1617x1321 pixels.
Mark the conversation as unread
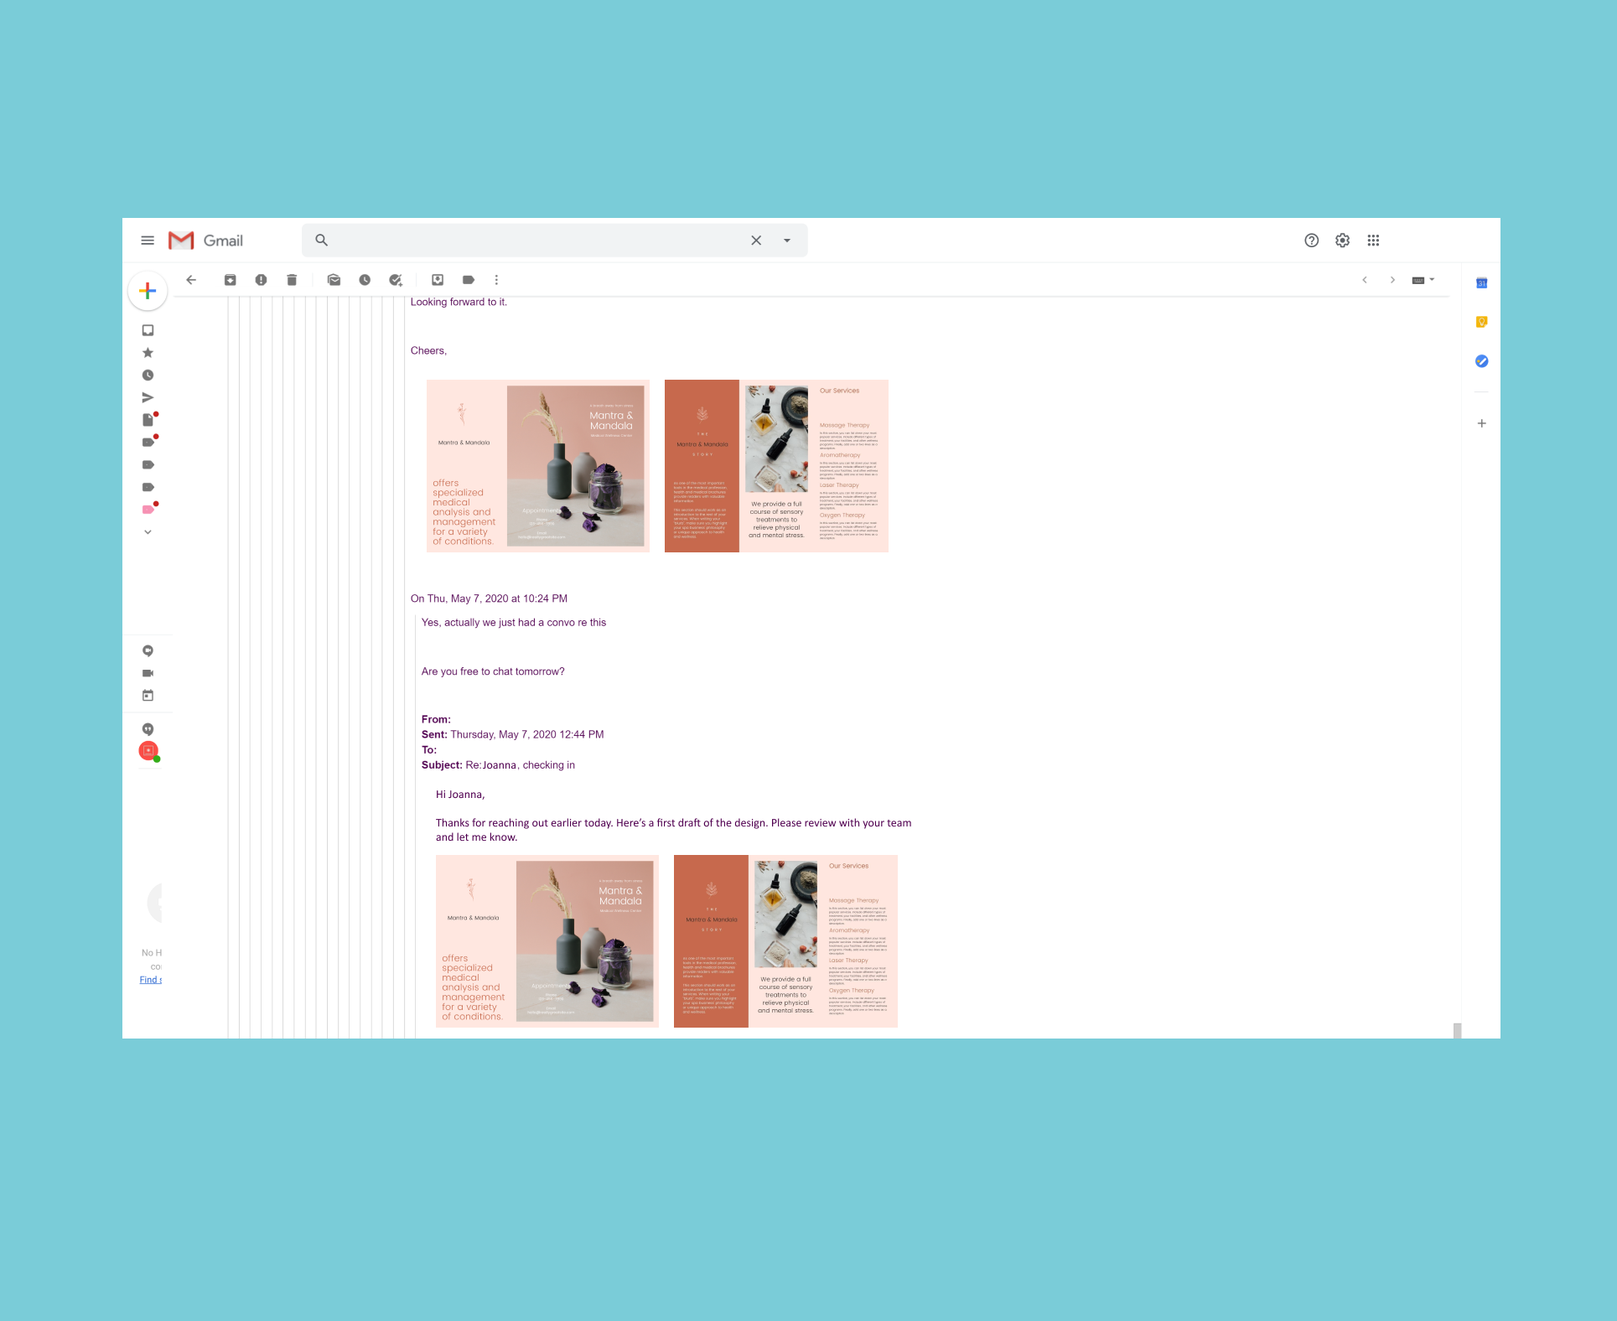(334, 280)
